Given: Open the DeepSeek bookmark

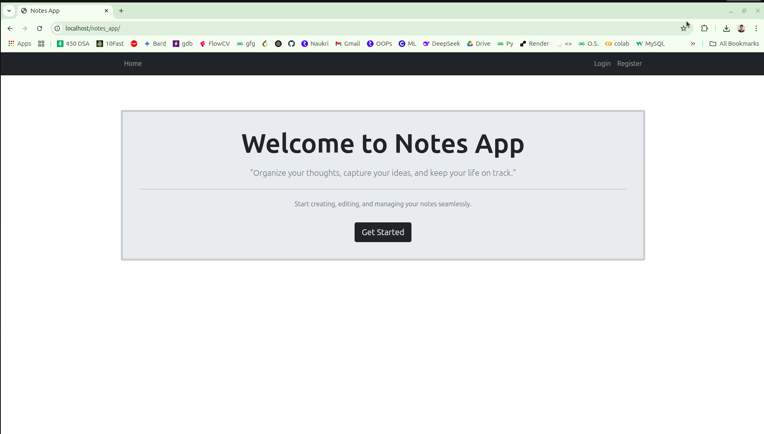Looking at the screenshot, I should pyautogui.click(x=442, y=44).
